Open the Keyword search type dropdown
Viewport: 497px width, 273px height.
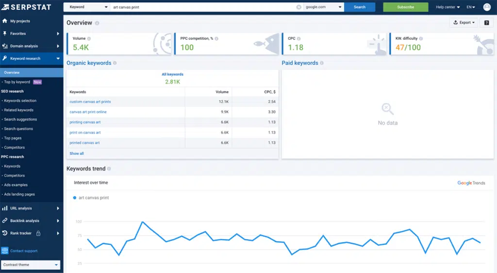[x=86, y=7]
